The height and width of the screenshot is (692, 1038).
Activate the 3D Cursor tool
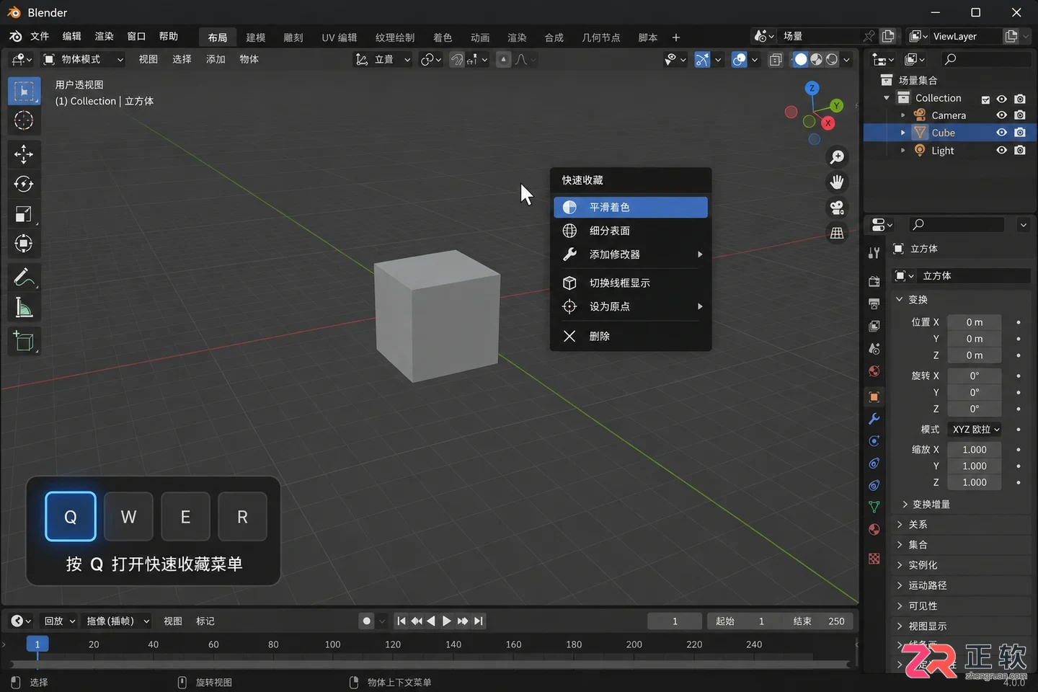coord(24,120)
